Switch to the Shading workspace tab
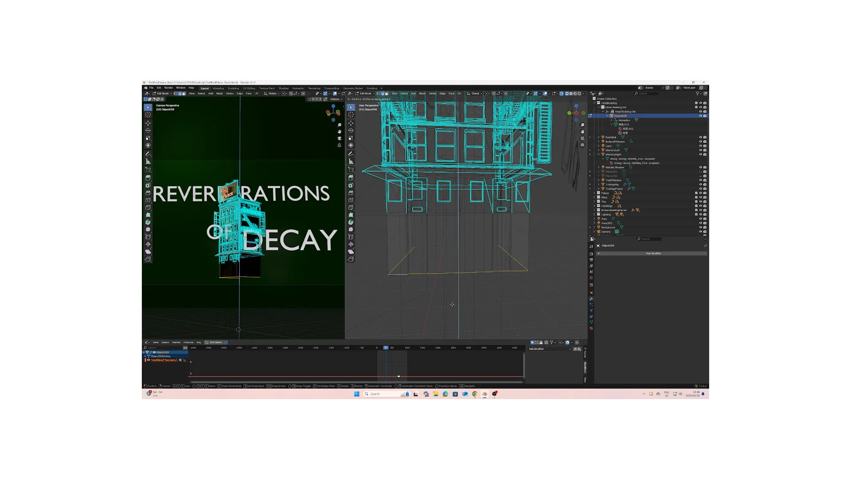The image size is (851, 479). click(283, 88)
